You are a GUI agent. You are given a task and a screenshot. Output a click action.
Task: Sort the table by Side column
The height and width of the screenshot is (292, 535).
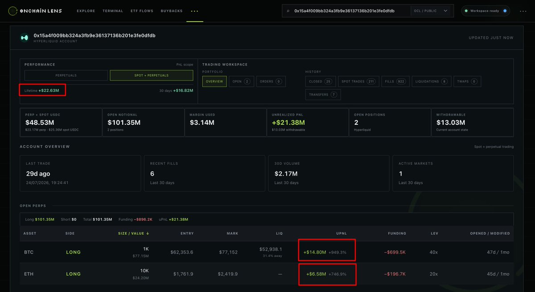point(70,233)
